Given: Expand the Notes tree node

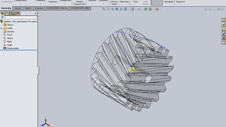Looking at the screenshot, I should coord(1,28).
